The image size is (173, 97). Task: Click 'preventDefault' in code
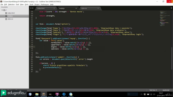(52, 67)
